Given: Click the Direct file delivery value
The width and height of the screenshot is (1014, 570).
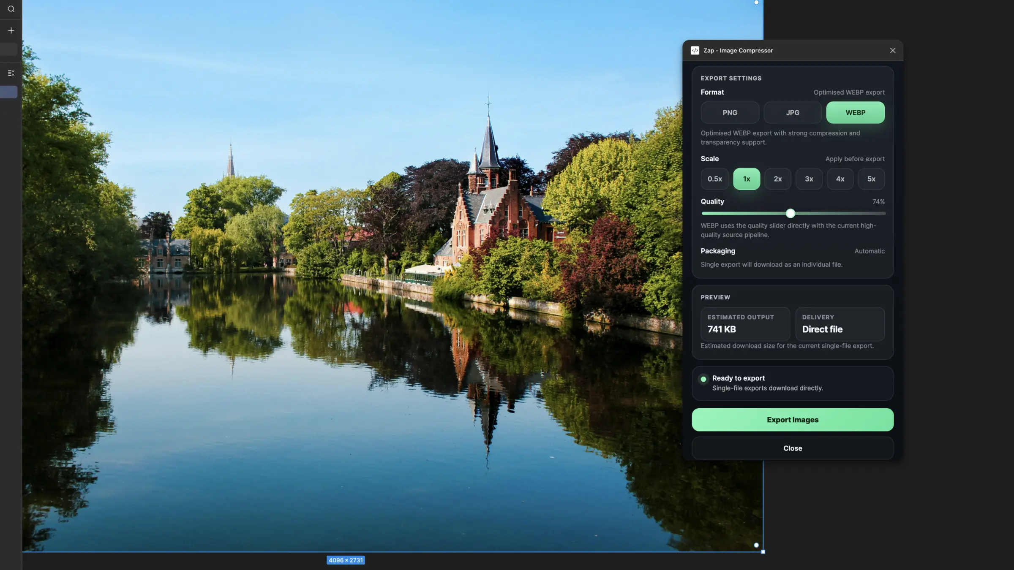Looking at the screenshot, I should click(822, 329).
